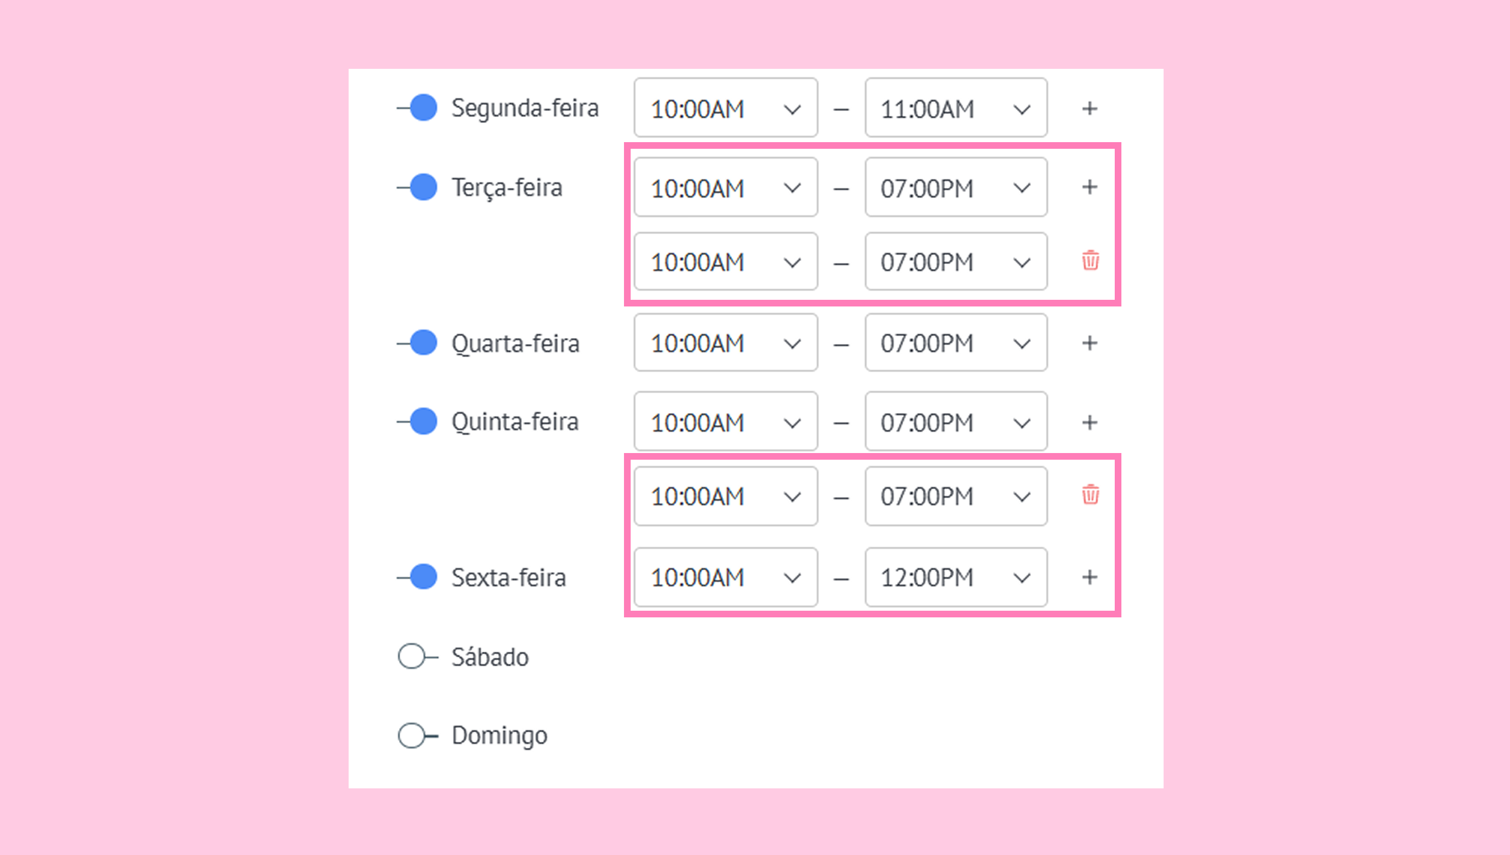Expand Quarta-feira end time 07:00PM dropdown
1510x855 pixels.
click(x=955, y=343)
